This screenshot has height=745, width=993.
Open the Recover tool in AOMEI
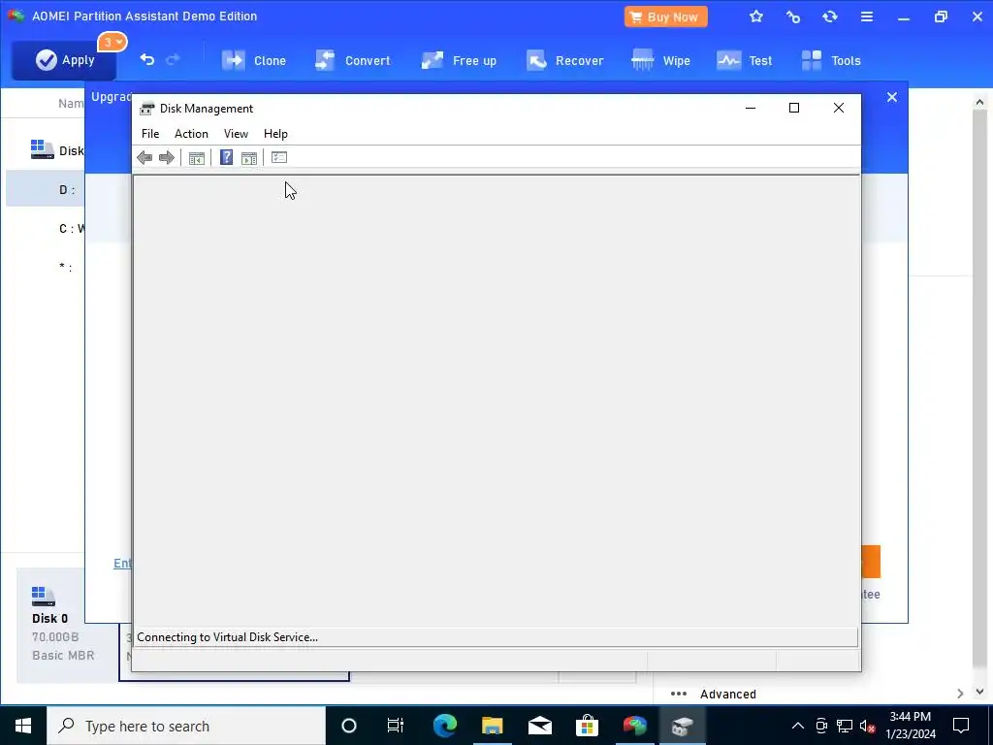[564, 61]
